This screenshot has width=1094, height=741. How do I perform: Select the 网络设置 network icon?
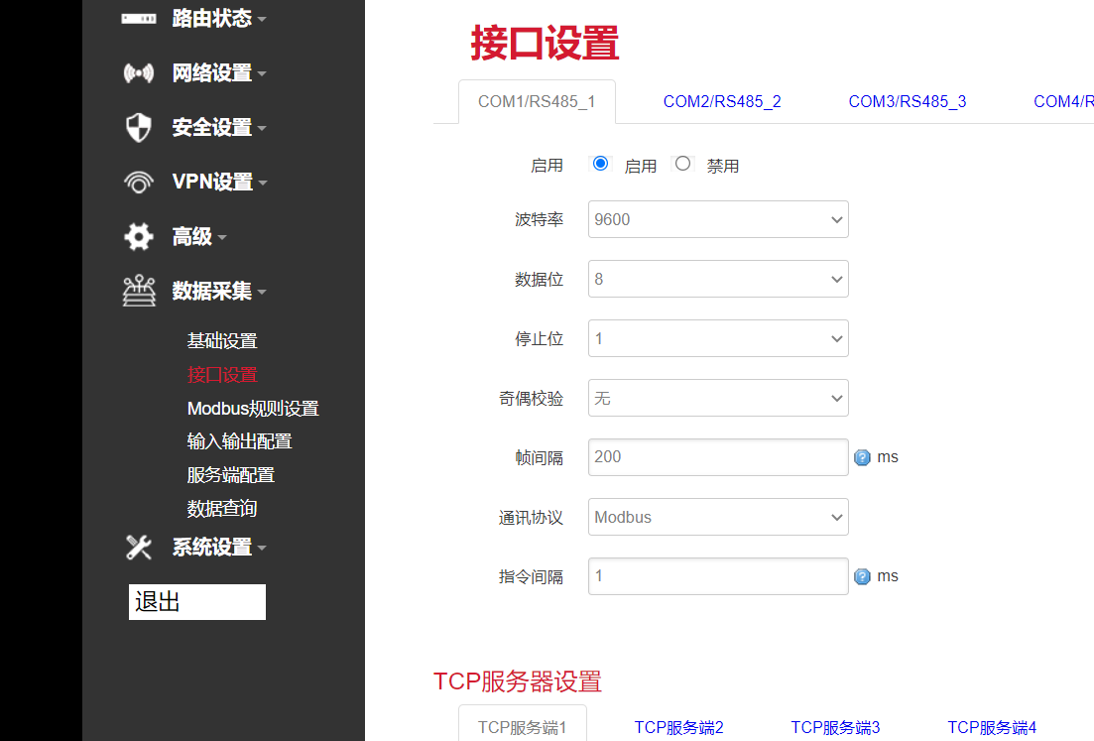pos(138,71)
